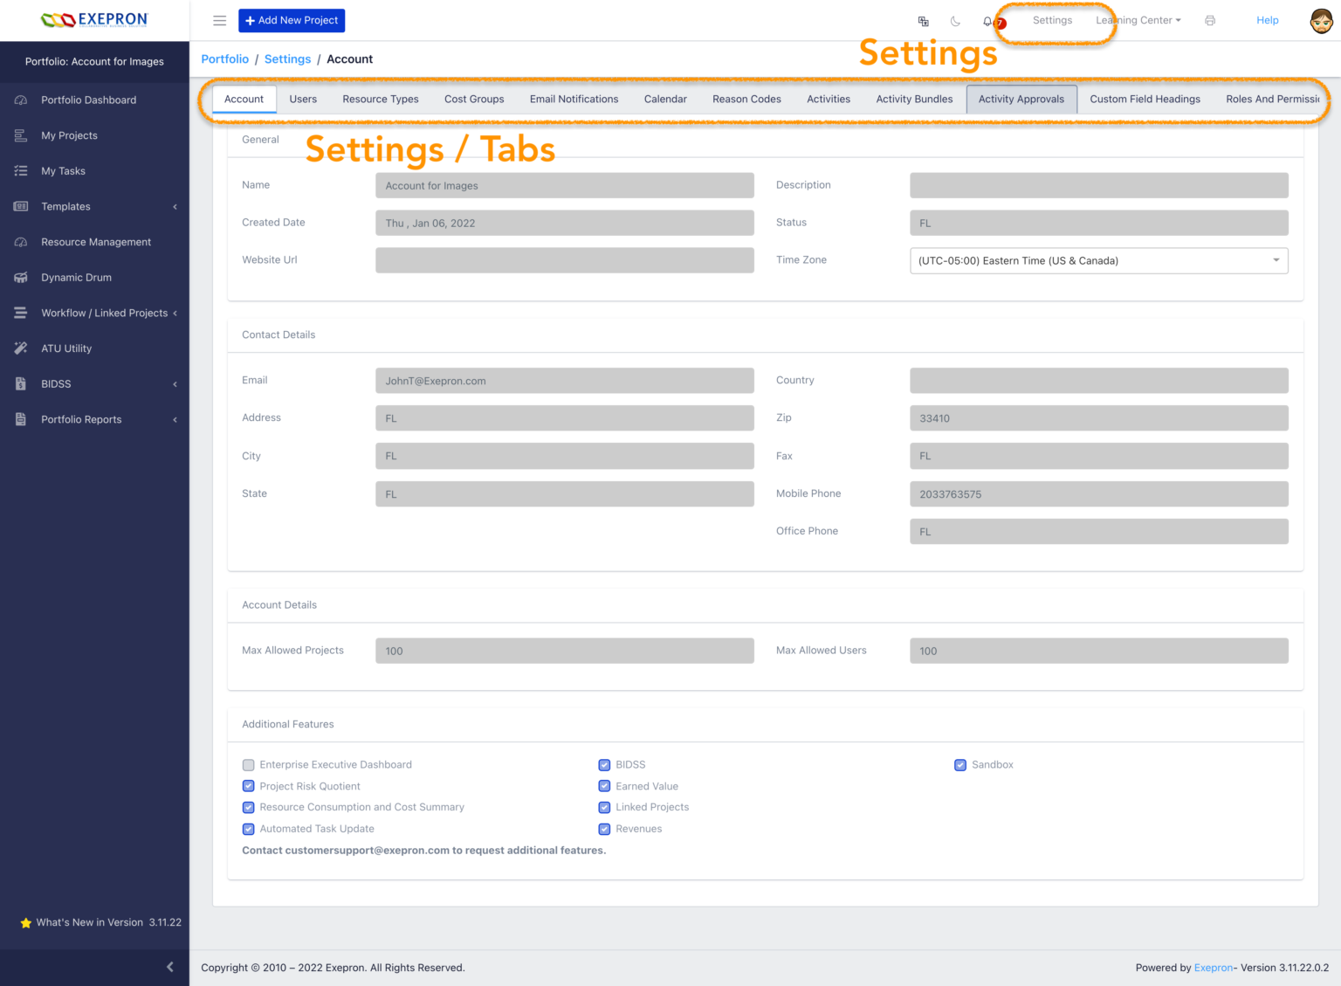Screen dimensions: 1341x986
Task: Toggle Earned Value checkbox
Action: pyautogui.click(x=604, y=786)
